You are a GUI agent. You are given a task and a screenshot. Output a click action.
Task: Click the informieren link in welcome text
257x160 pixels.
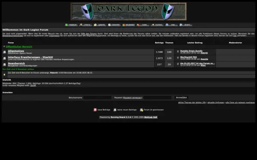click(x=54, y=35)
